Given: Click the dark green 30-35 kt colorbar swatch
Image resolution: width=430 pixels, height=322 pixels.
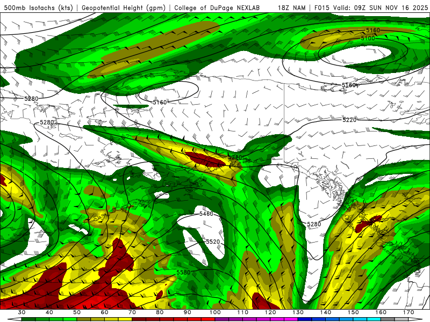Looking at the screenshot, I should [x=28, y=319].
